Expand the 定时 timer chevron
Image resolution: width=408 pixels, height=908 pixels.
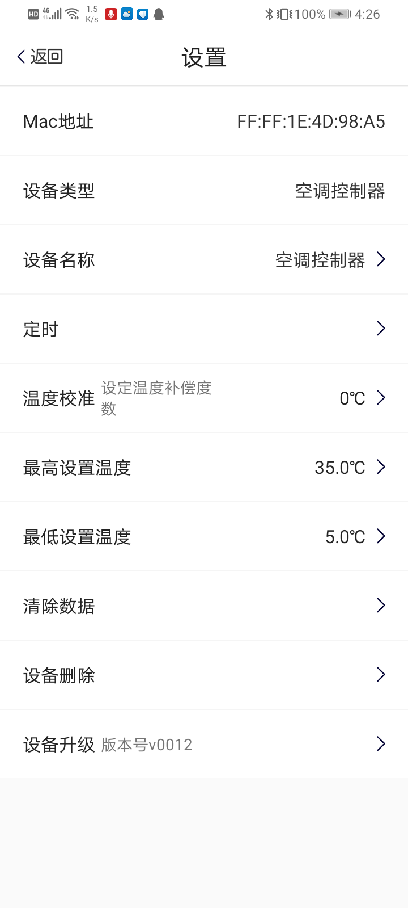[x=381, y=329]
